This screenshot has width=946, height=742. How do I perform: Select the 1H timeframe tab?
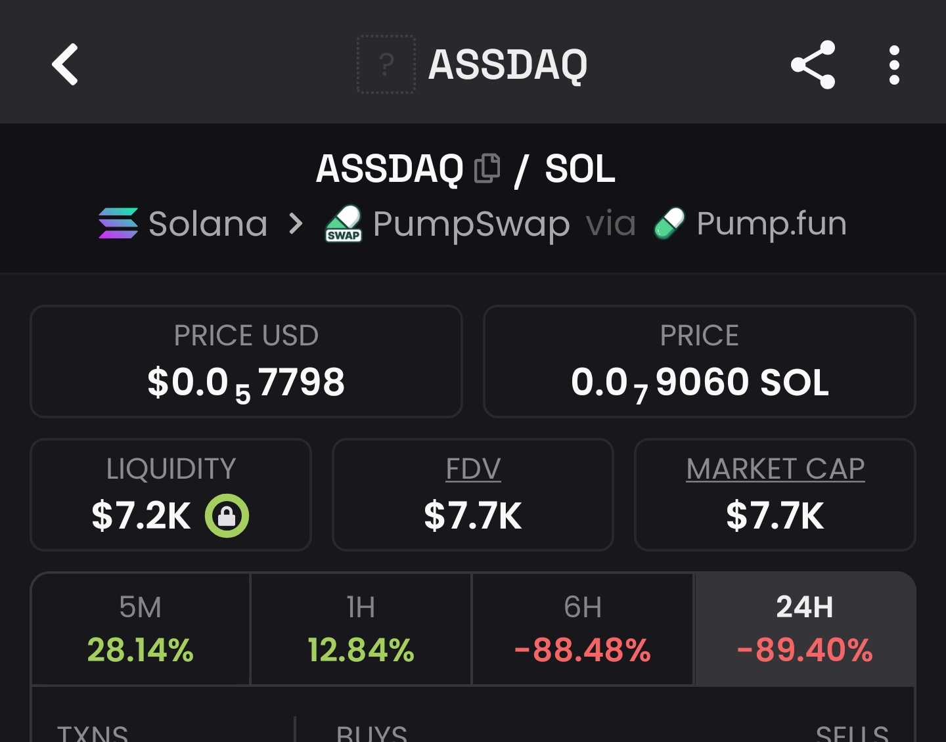(361, 629)
